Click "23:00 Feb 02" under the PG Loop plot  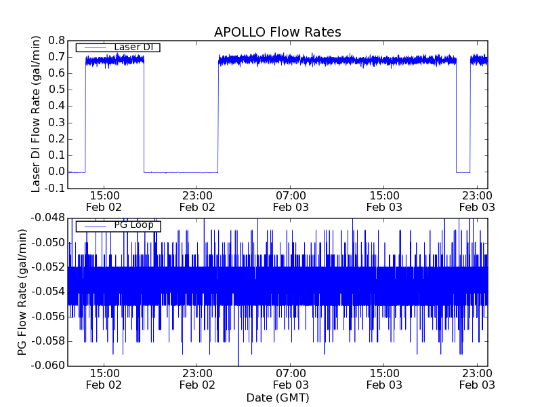pos(197,379)
